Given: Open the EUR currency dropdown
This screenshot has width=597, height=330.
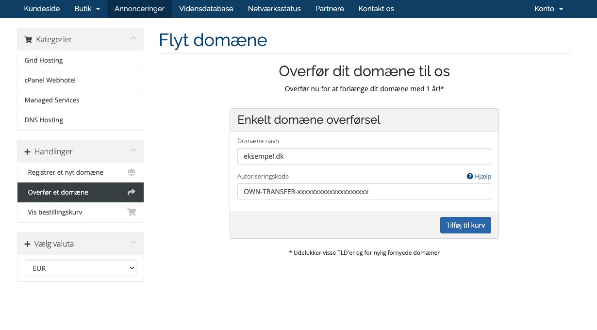Looking at the screenshot, I should [81, 268].
